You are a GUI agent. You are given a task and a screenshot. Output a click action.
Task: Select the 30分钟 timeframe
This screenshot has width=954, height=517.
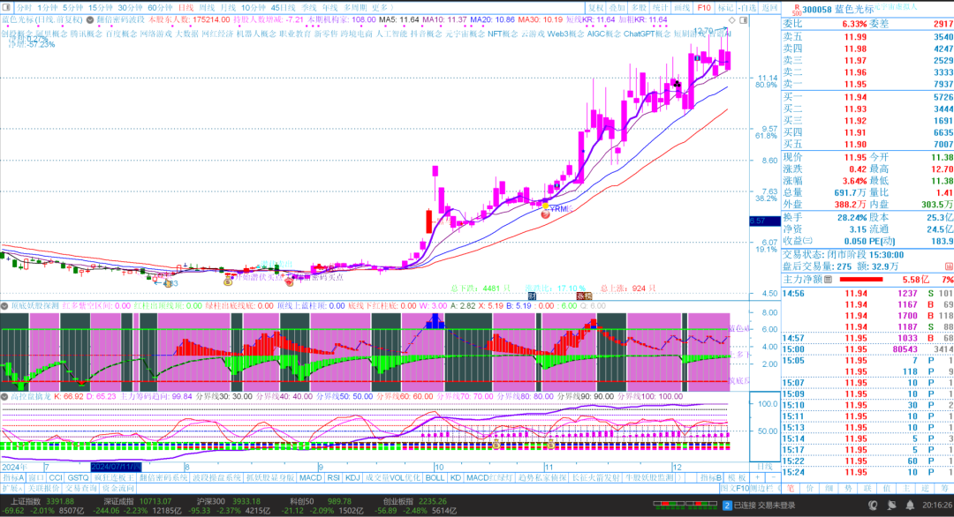(x=130, y=8)
